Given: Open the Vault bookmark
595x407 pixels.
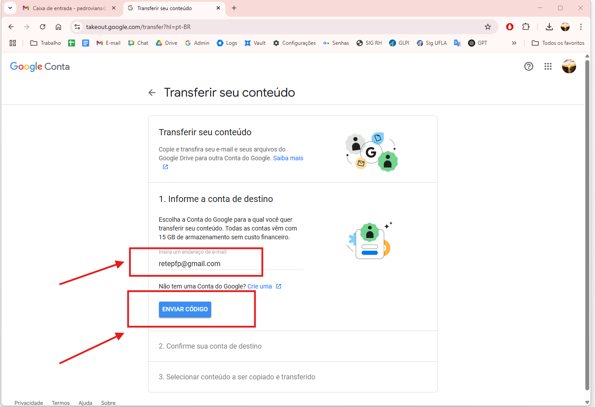Looking at the screenshot, I should coord(255,43).
